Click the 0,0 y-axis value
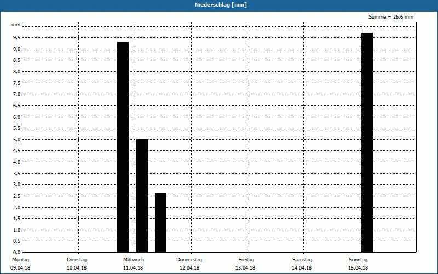Image resolution: width=438 pixels, height=274 pixels. point(17,253)
